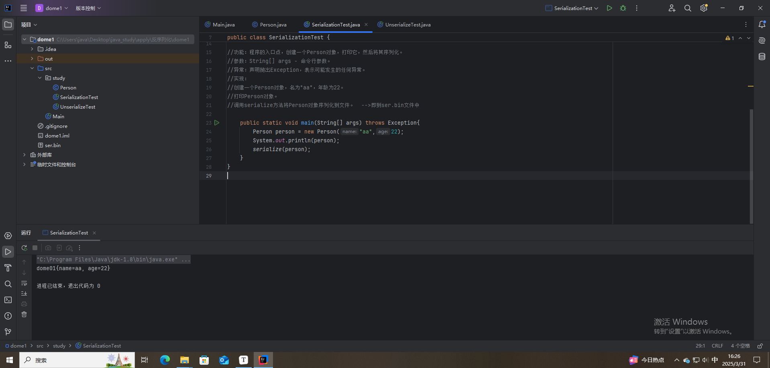Viewport: 770px width, 368px height.
Task: Select UnserializeTest in project tree
Action: click(74, 107)
